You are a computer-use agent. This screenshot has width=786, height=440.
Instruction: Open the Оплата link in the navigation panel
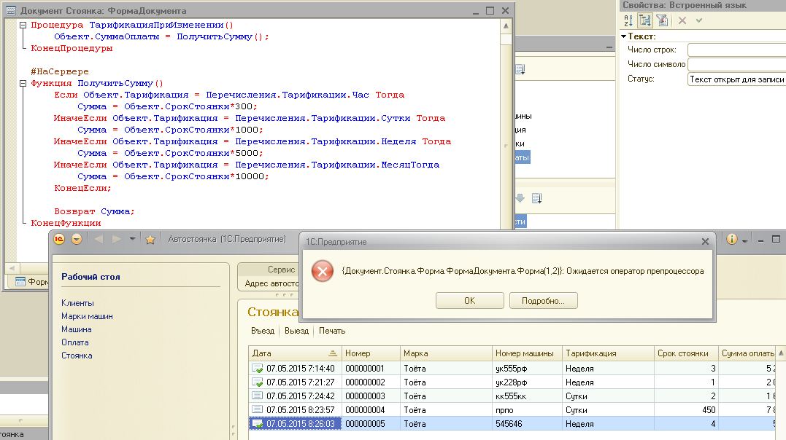pos(74,342)
